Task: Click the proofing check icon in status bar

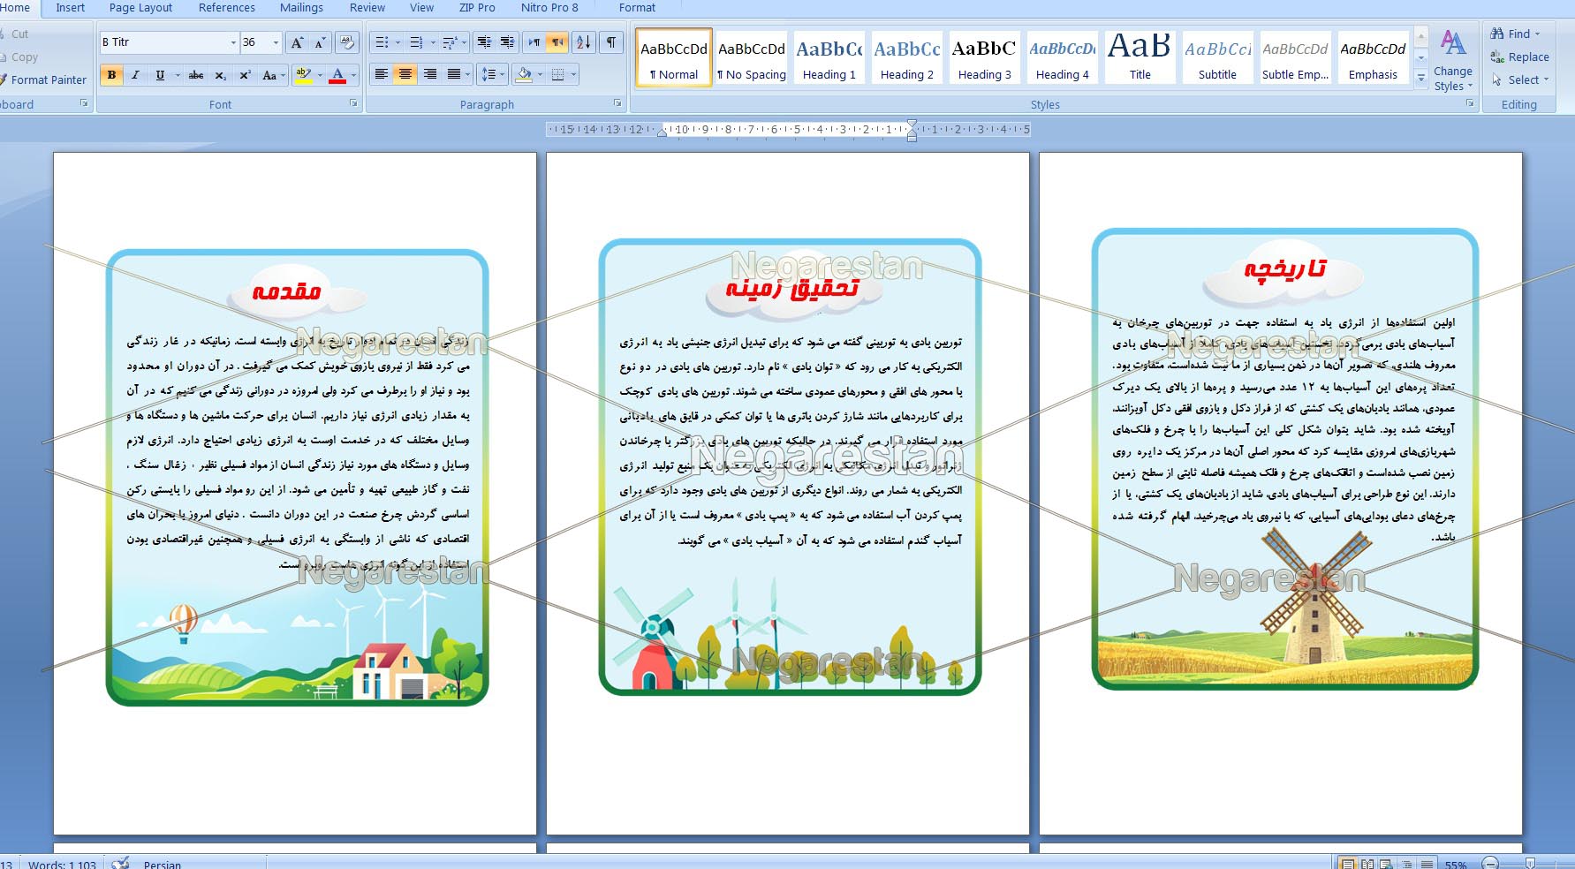Action: click(x=120, y=864)
